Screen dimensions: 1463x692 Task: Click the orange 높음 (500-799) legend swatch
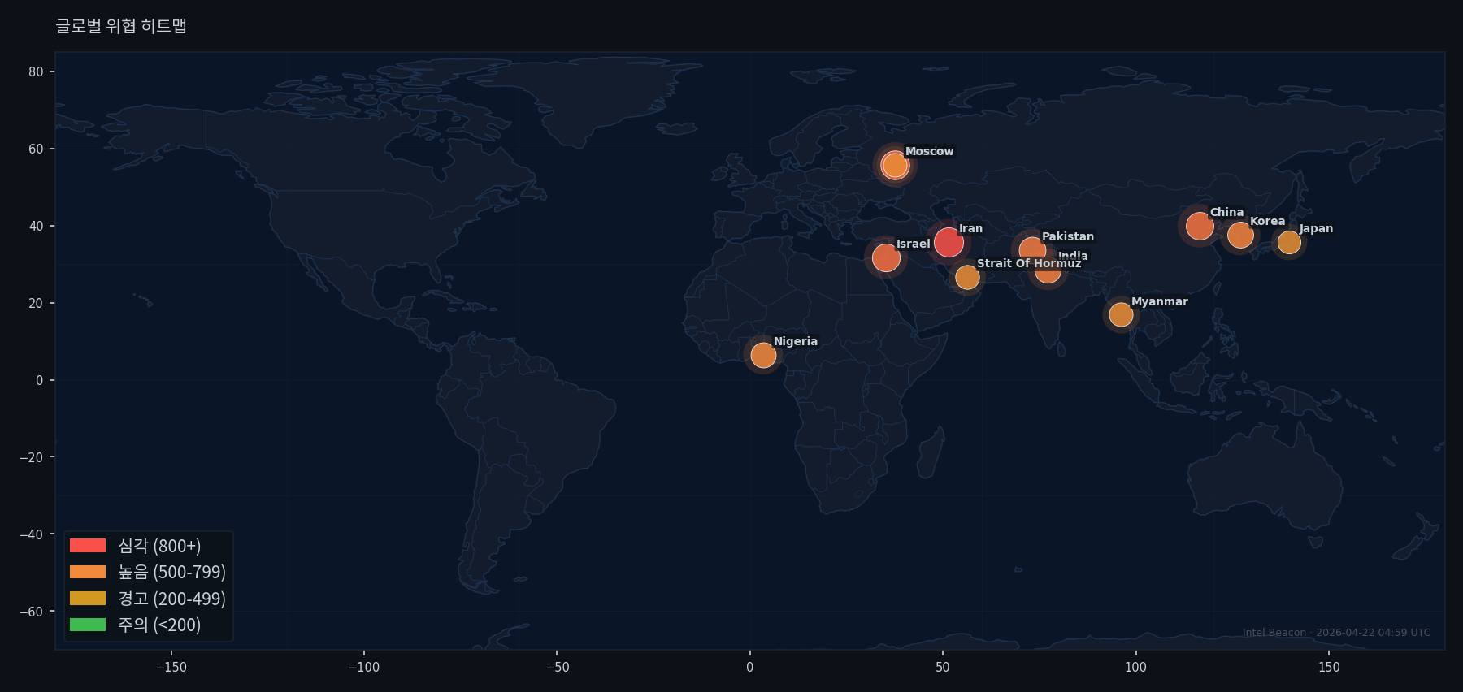coord(88,572)
